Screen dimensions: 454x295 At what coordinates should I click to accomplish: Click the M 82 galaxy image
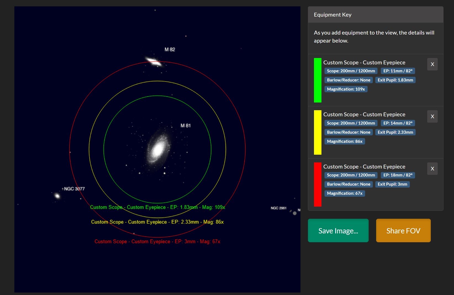[154, 61]
